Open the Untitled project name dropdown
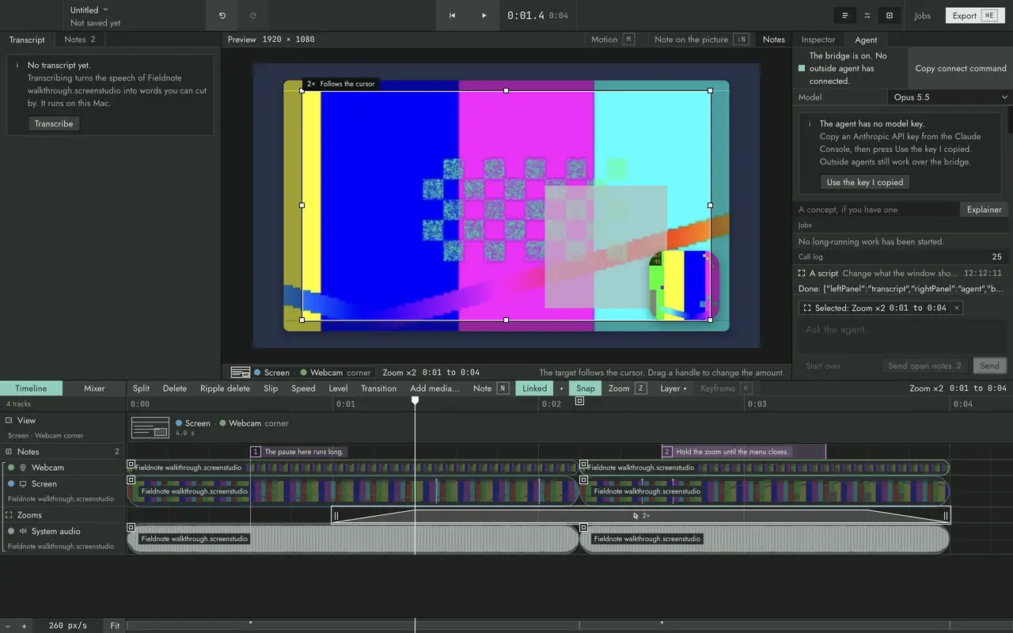 tap(89, 10)
